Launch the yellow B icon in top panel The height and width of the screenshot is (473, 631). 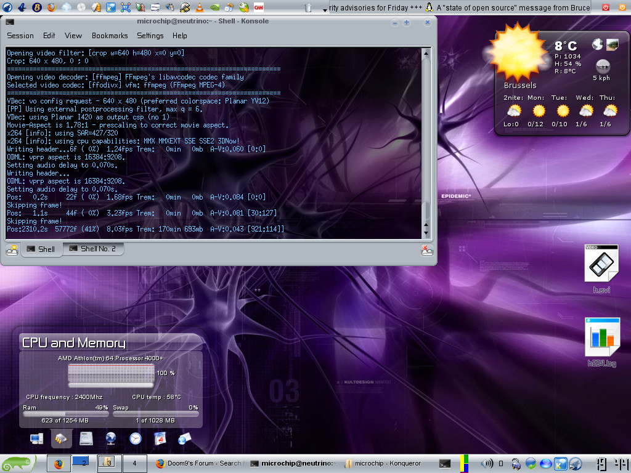tap(36, 7)
